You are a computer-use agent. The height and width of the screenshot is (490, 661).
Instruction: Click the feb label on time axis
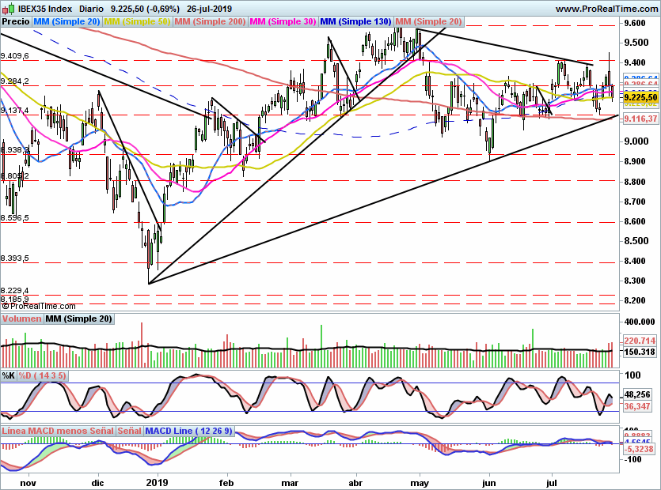click(226, 482)
